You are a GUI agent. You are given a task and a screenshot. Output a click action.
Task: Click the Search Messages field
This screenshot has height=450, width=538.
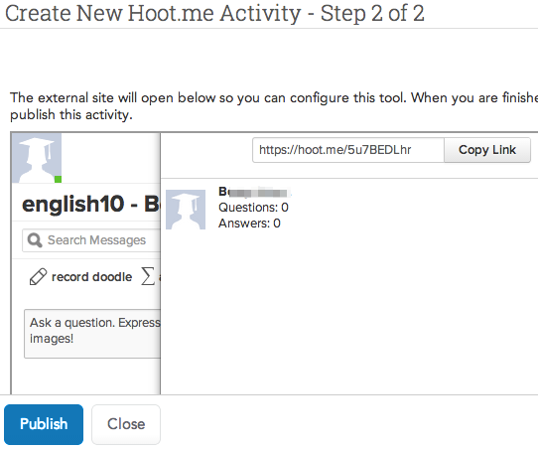pyautogui.click(x=91, y=240)
